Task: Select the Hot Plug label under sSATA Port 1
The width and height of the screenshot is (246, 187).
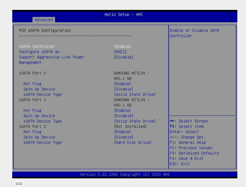Action: point(32,111)
